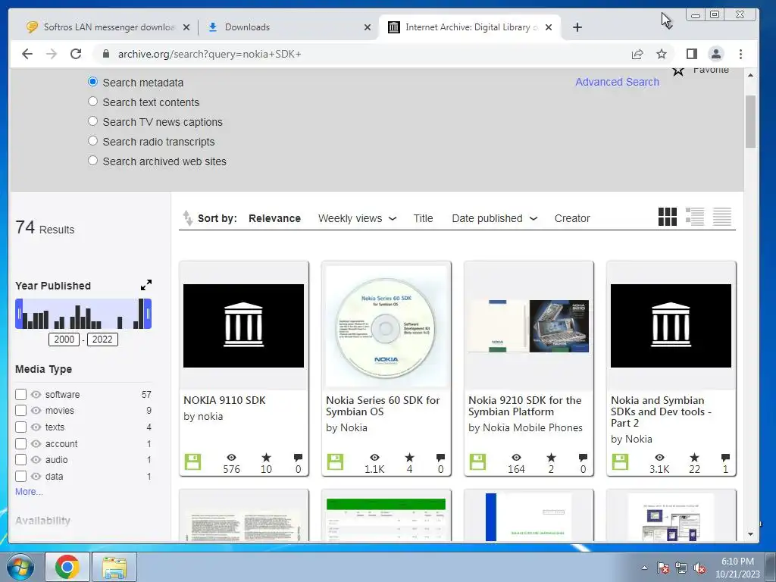This screenshot has height=582, width=776.
Task: Open a new browser tab
Action: [577, 27]
